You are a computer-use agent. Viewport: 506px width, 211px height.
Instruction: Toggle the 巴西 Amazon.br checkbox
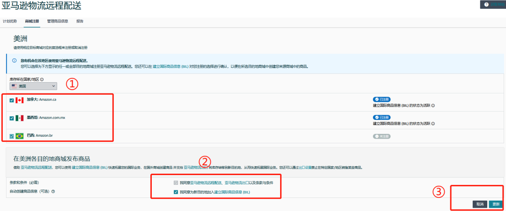[x=12, y=136]
